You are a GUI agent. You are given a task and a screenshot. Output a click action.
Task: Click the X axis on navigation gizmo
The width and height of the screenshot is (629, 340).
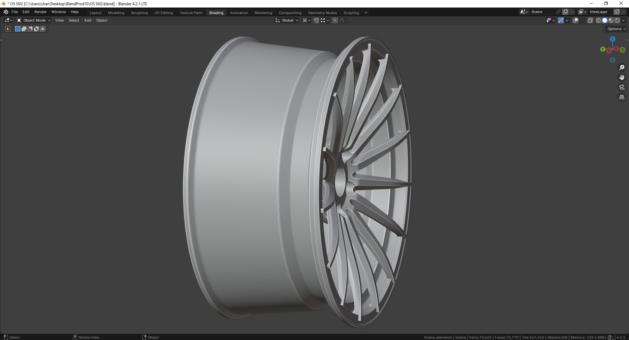click(x=616, y=48)
